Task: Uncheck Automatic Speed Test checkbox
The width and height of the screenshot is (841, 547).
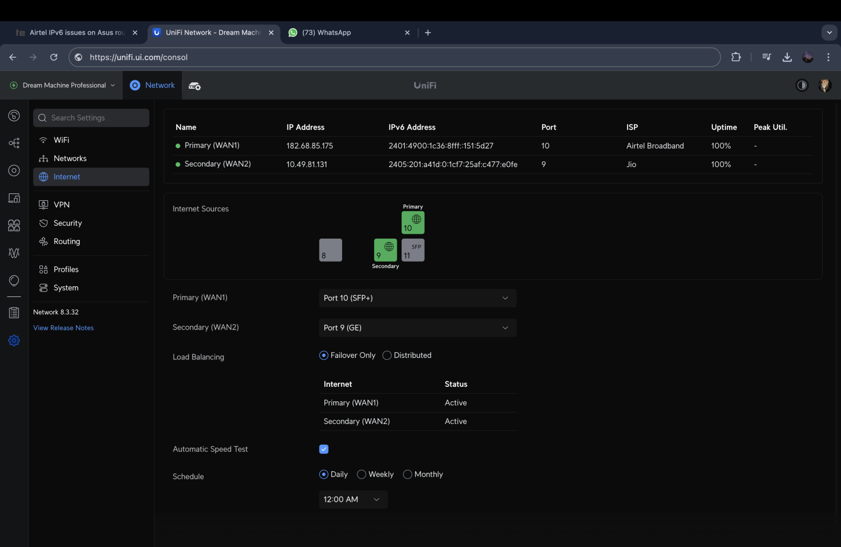Action: [324, 449]
